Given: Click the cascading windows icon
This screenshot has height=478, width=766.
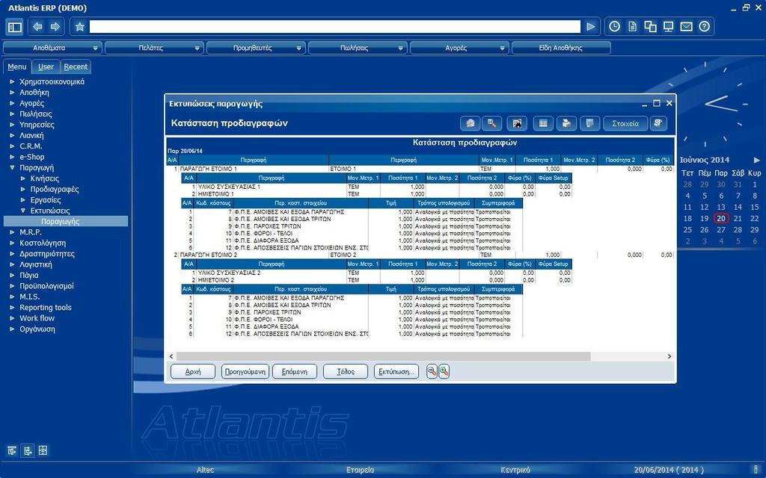Looking at the screenshot, I should 650,27.
